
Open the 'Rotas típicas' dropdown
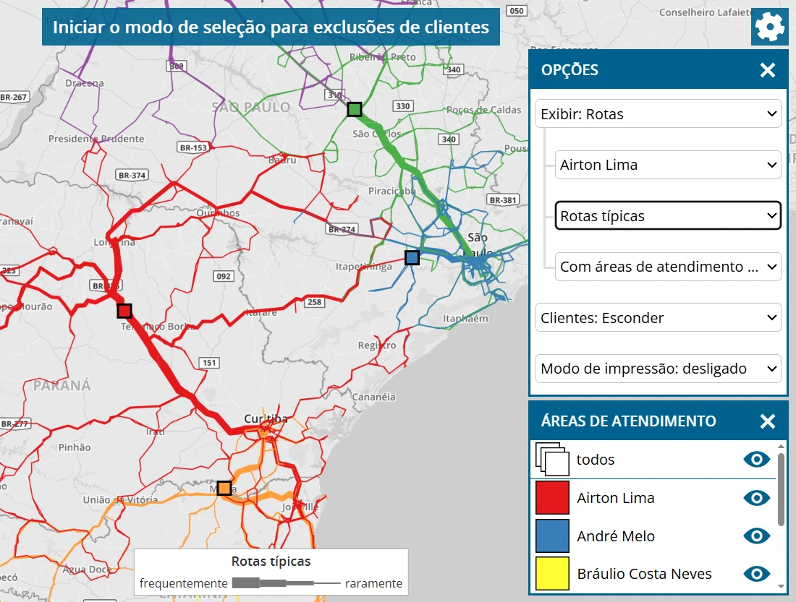click(x=668, y=216)
